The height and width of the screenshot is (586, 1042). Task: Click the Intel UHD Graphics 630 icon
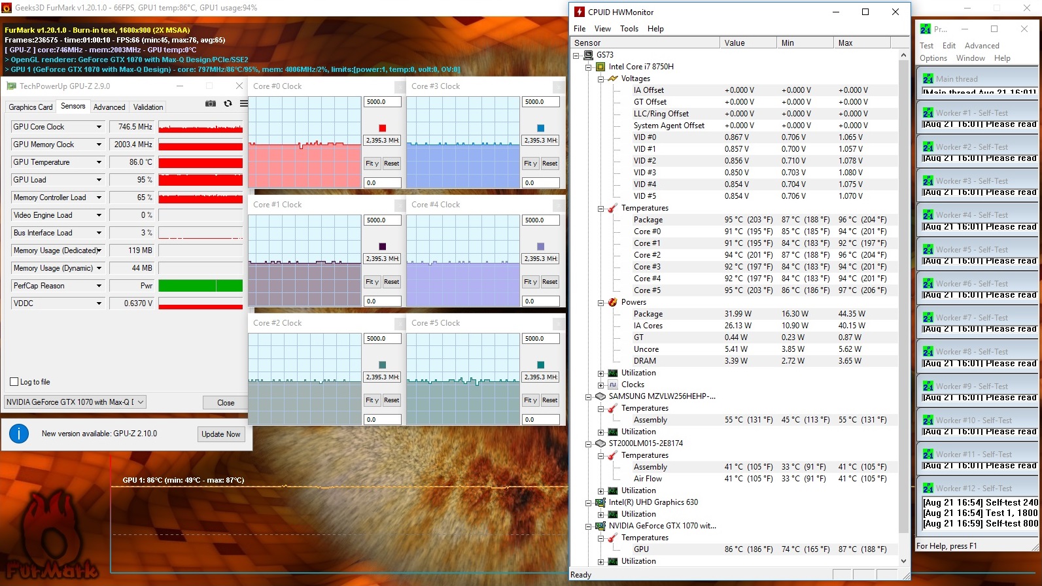click(x=600, y=502)
